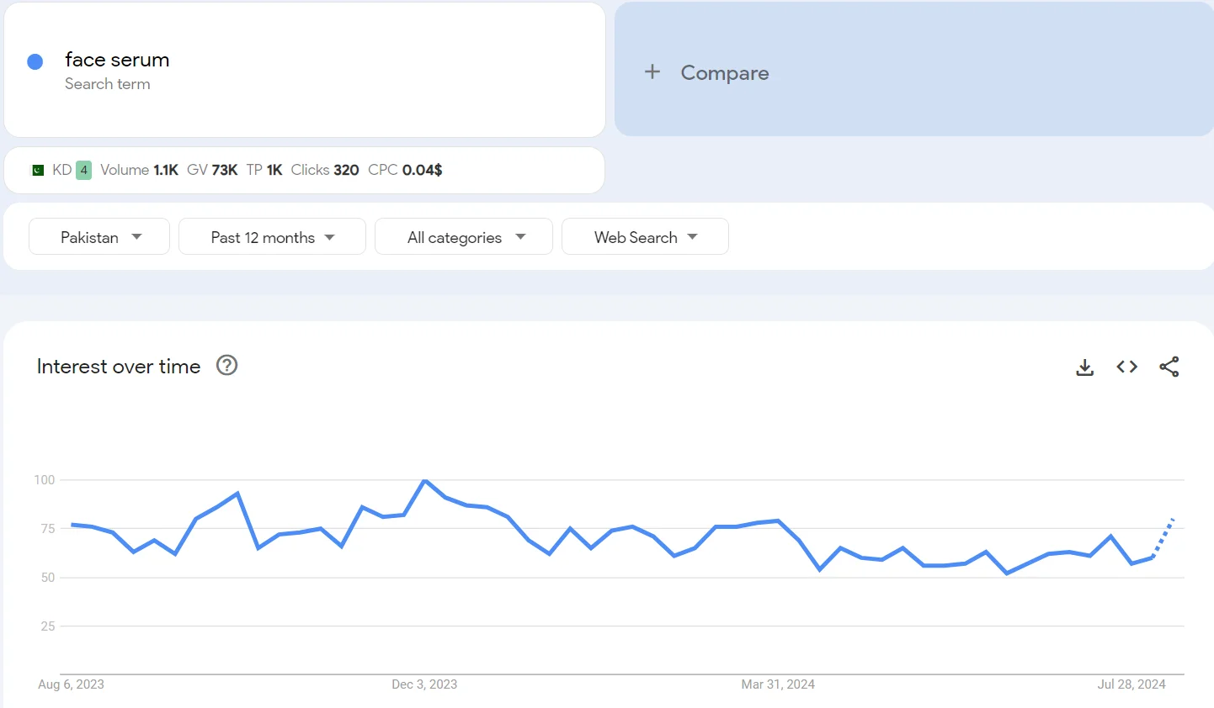Open the embed code for the trend chart

coord(1126,367)
